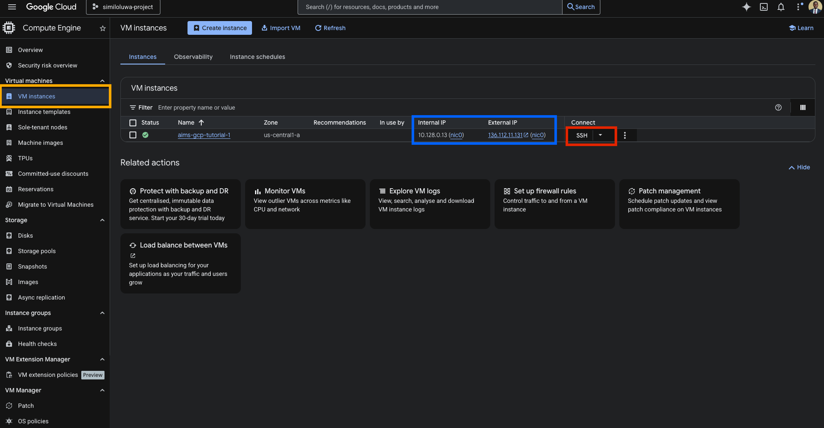Expand the SSH connection options dropdown
Screen dimensions: 824x428
pos(601,135)
